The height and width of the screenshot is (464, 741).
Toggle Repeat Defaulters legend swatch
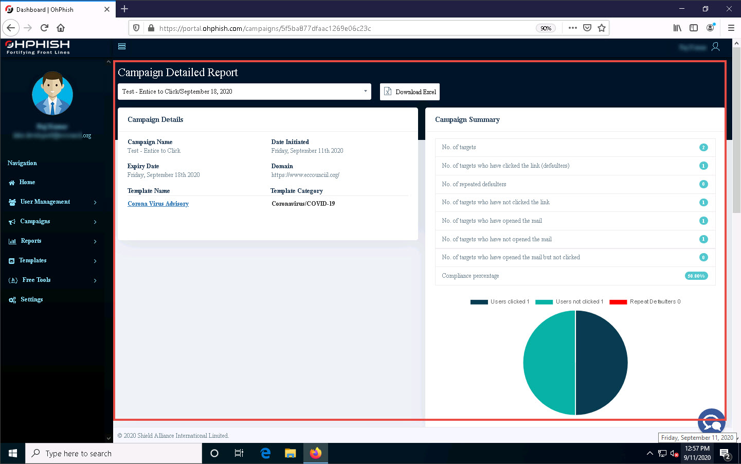tap(618, 302)
